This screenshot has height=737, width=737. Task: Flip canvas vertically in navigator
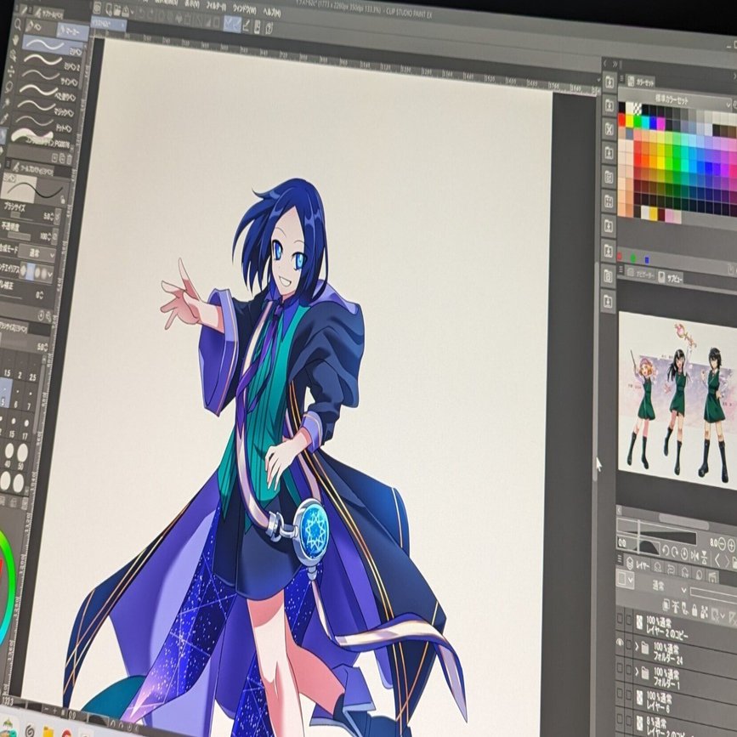pos(704,558)
